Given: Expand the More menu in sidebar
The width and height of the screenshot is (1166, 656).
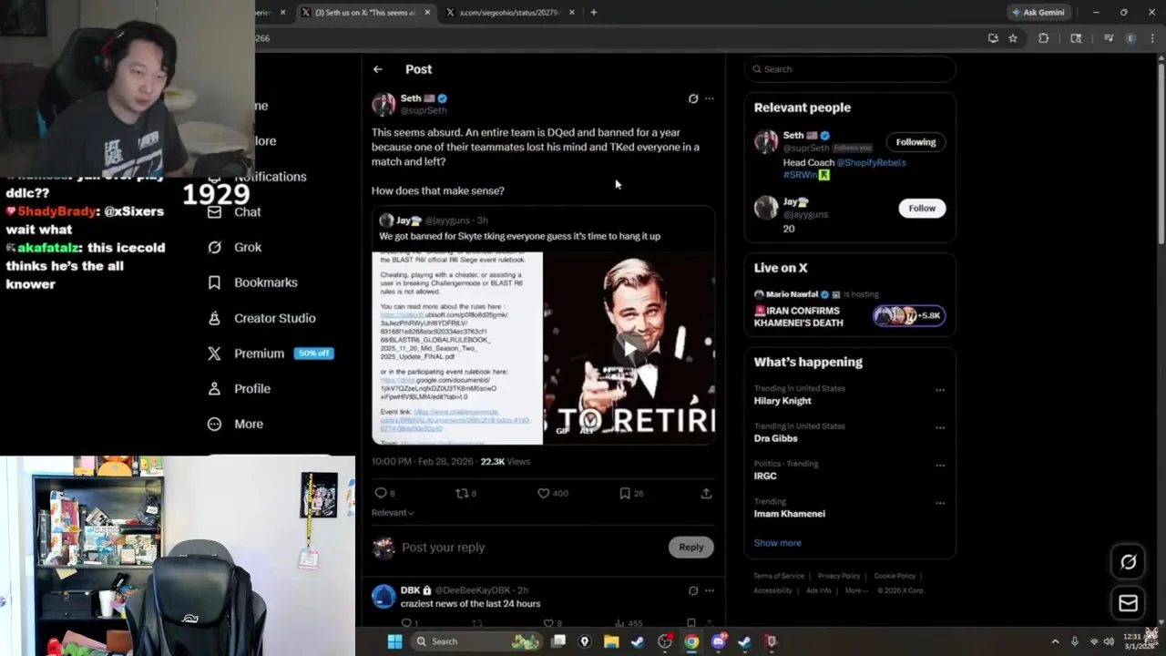Looking at the screenshot, I should point(235,424).
